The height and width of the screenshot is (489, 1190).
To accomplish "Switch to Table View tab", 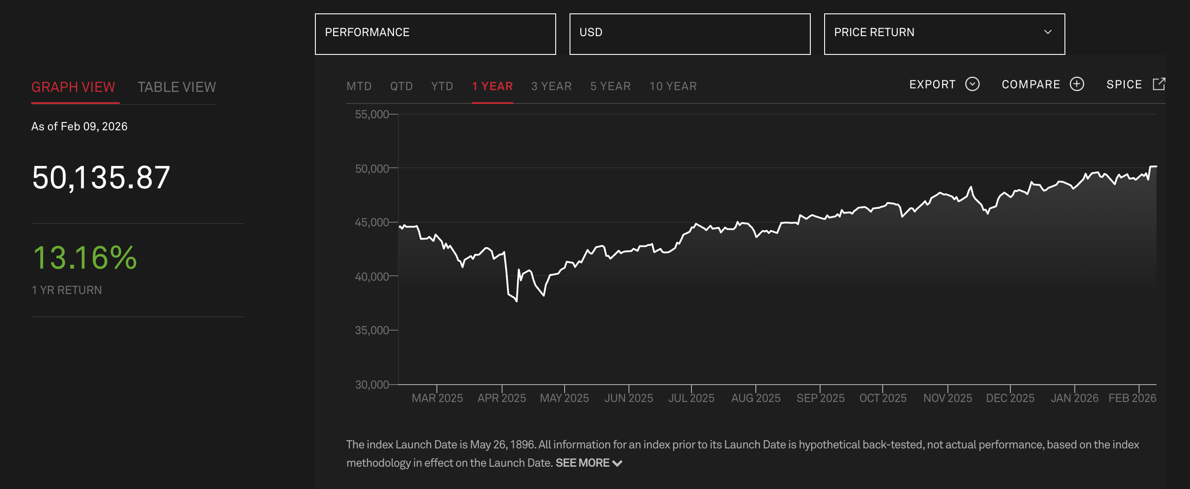I will [176, 87].
